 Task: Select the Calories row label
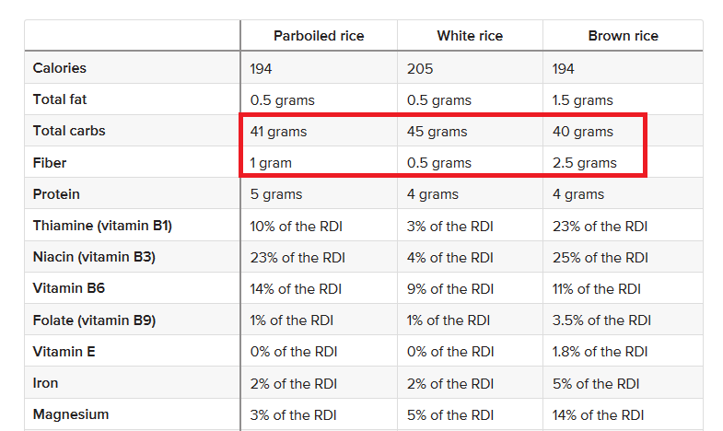pyautogui.click(x=60, y=68)
